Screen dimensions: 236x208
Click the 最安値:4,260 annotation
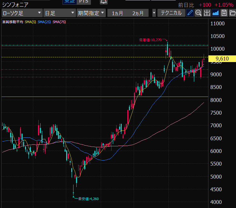coord(88,199)
